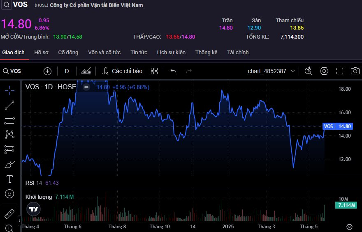Screen dimensions: 362x232
Task: Change the D time interval
Action: pos(67,71)
